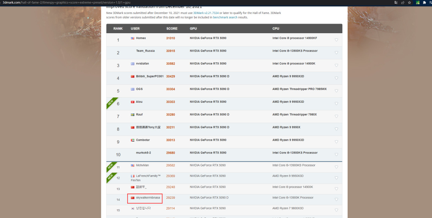Image resolution: width=432 pixels, height=218 pixels.
Task: Open the 29114 score in rank 15
Action: pyautogui.click(x=170, y=208)
